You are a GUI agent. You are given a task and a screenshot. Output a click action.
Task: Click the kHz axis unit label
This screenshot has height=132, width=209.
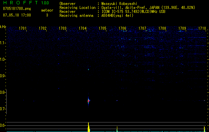coord(3,27)
